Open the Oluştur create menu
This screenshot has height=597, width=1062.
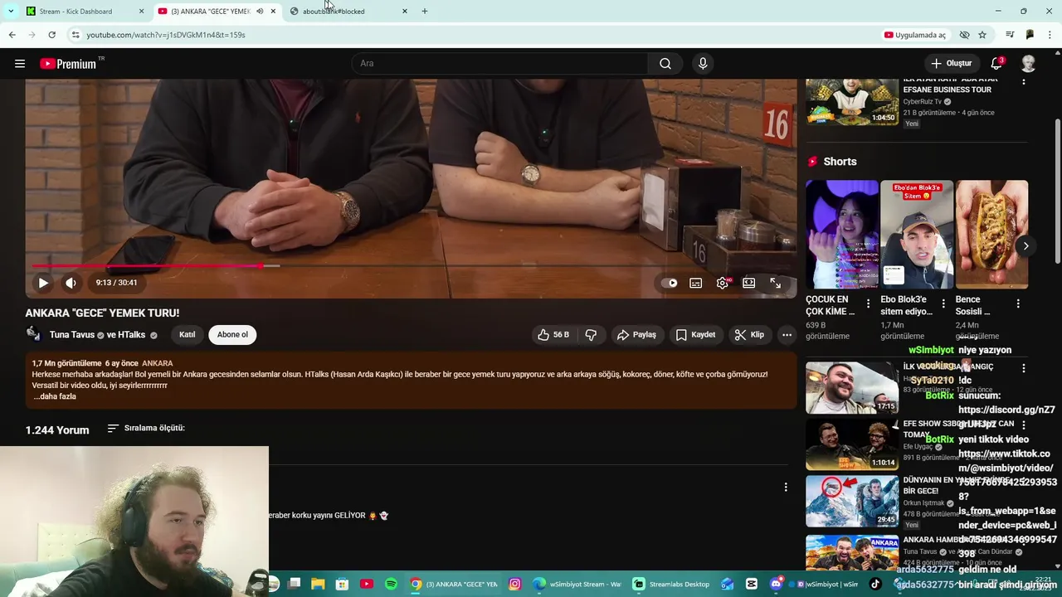click(x=952, y=64)
